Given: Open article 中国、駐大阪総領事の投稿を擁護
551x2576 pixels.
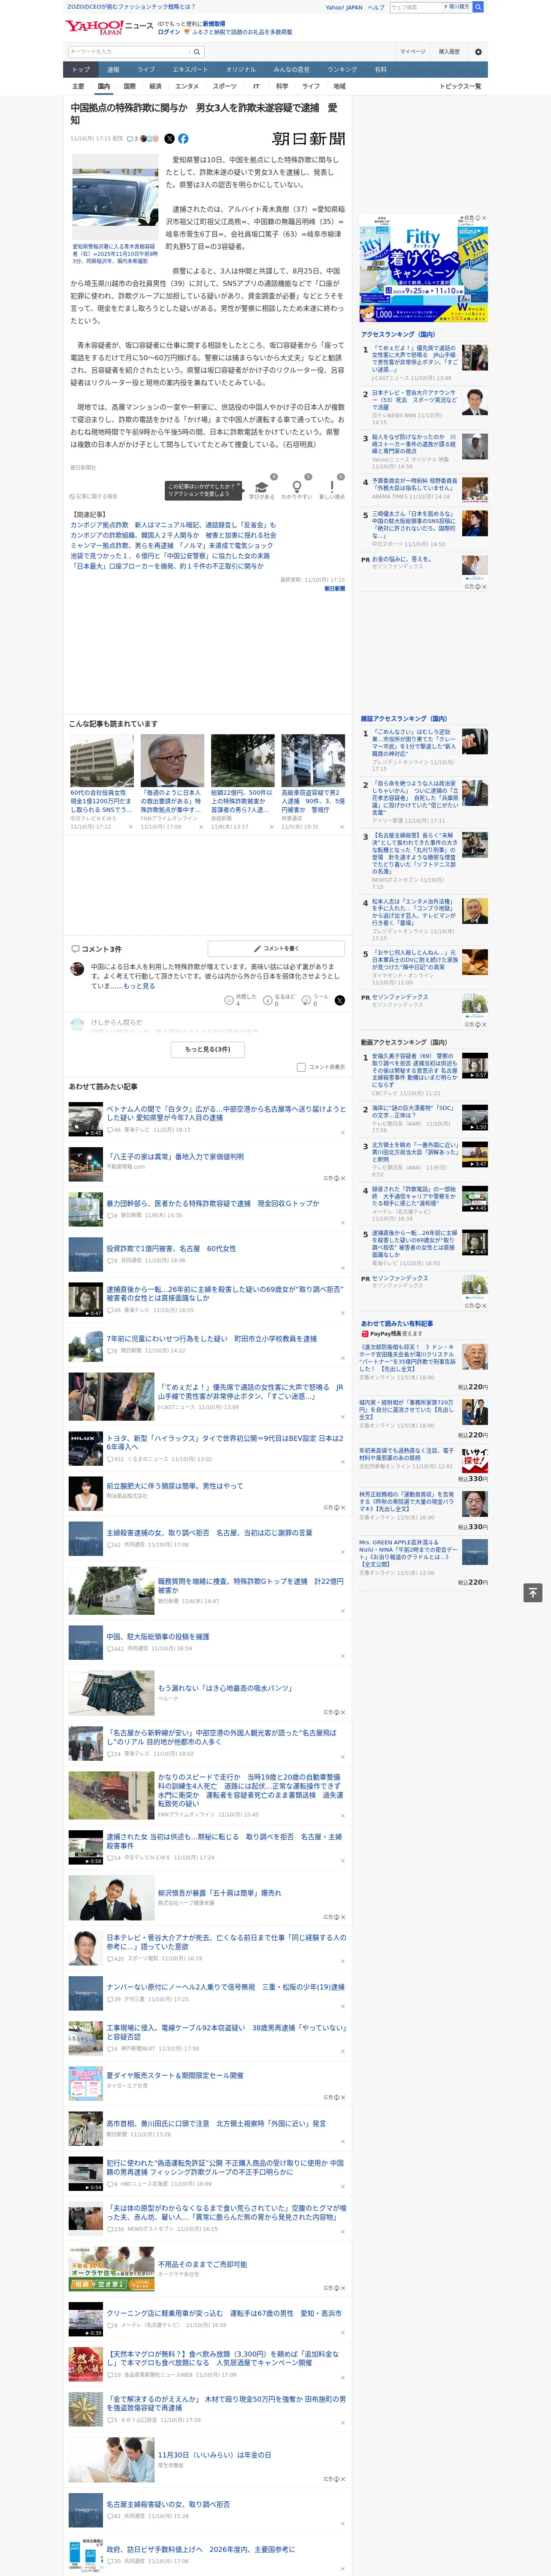Looking at the screenshot, I should click(x=158, y=1636).
